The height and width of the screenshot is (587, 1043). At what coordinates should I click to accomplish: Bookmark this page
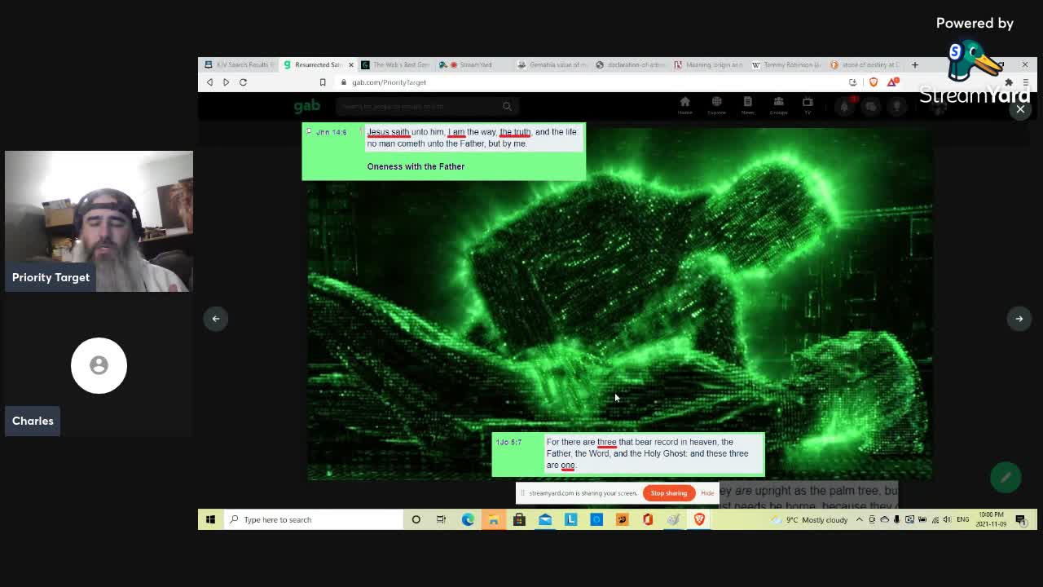[x=323, y=82]
